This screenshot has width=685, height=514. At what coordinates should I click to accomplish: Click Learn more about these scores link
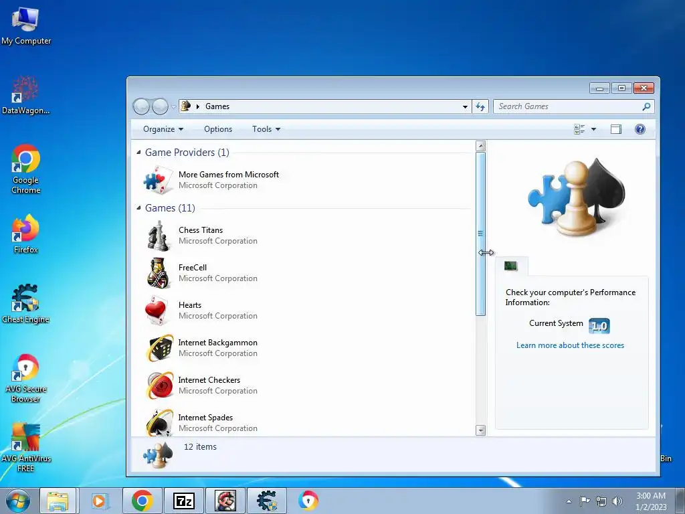(x=570, y=345)
